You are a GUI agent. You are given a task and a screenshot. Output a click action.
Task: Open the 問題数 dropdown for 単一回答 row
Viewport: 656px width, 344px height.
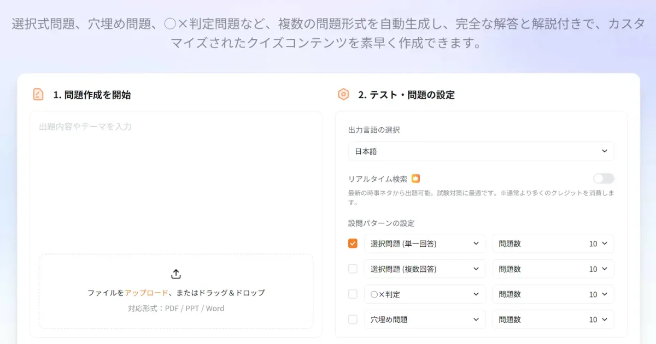coord(553,243)
